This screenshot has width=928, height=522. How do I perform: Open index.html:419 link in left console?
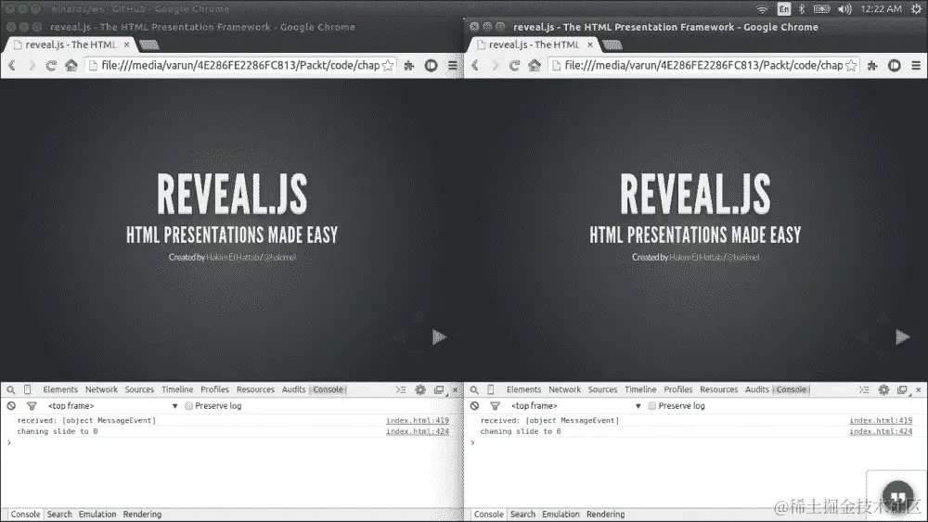[x=418, y=420]
